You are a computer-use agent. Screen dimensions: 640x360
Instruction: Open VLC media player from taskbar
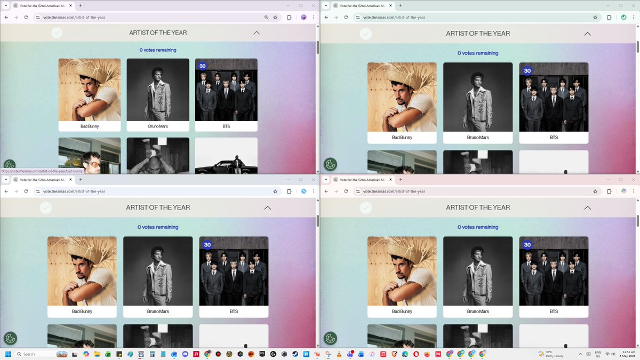click(x=339, y=354)
